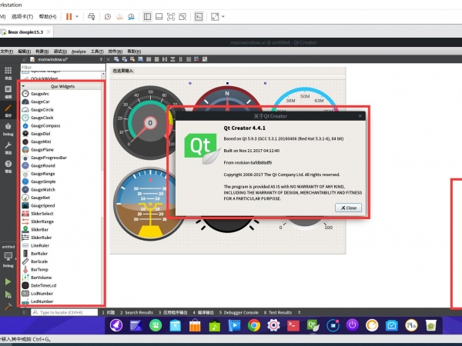462x346 pixels.
Task: Select the BarTemp thermometer widget
Action: (42, 270)
